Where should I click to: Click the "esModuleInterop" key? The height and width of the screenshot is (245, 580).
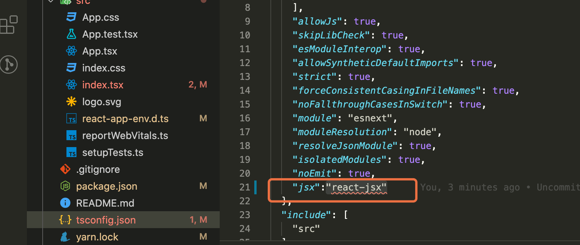pos(340,49)
